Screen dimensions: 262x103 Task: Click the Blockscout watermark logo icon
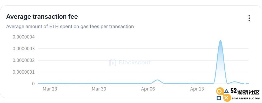113,62
